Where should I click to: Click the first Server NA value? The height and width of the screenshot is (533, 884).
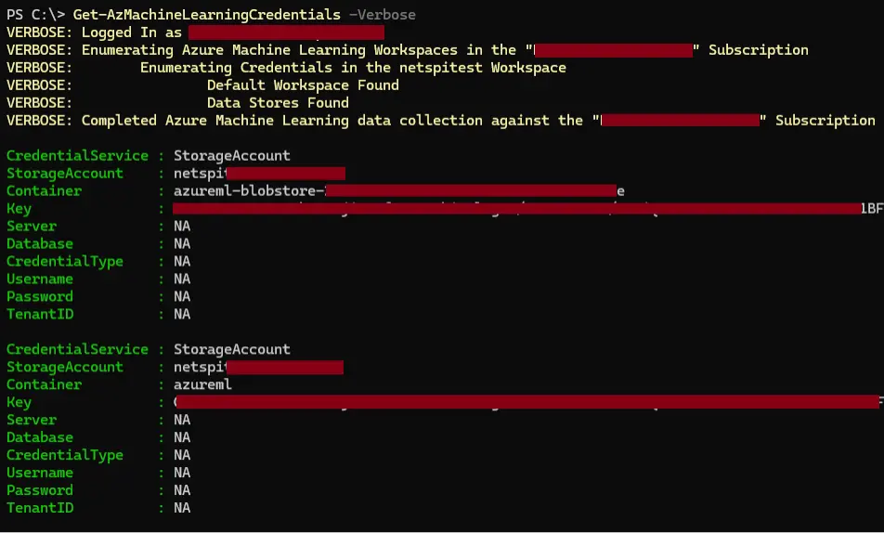tap(182, 227)
